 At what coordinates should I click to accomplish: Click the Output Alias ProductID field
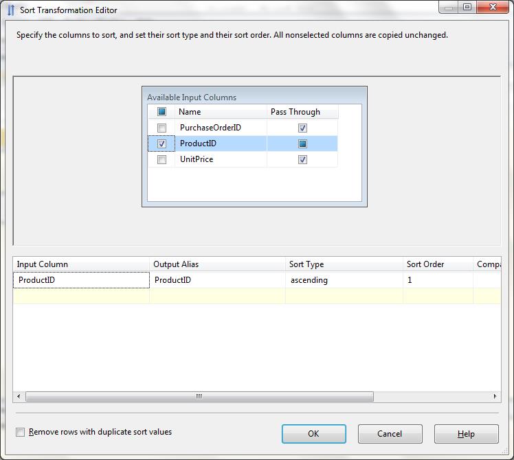[217, 280]
